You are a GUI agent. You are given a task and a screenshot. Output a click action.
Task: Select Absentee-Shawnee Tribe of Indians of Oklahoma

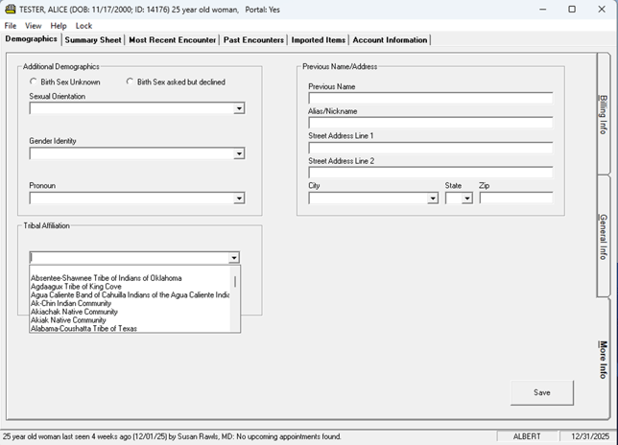(x=106, y=278)
